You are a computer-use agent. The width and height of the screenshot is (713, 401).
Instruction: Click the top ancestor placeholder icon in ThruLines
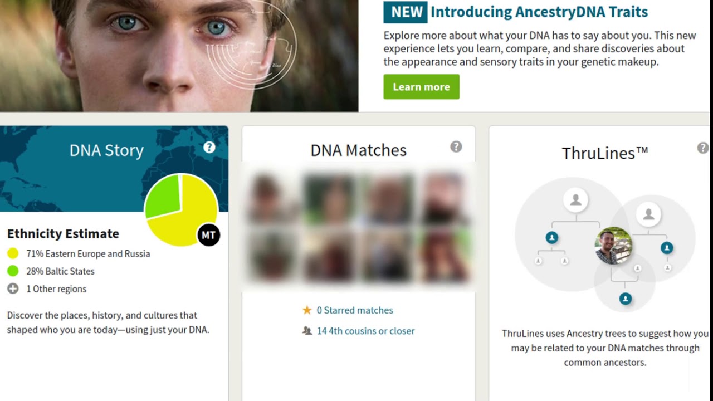[x=575, y=199]
